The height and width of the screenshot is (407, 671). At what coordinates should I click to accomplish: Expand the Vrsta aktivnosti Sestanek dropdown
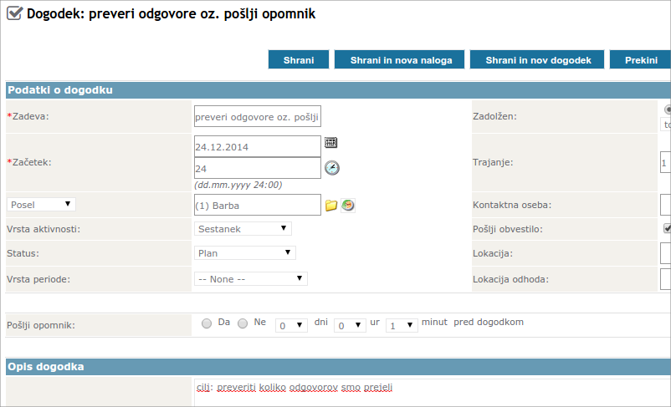(x=243, y=228)
